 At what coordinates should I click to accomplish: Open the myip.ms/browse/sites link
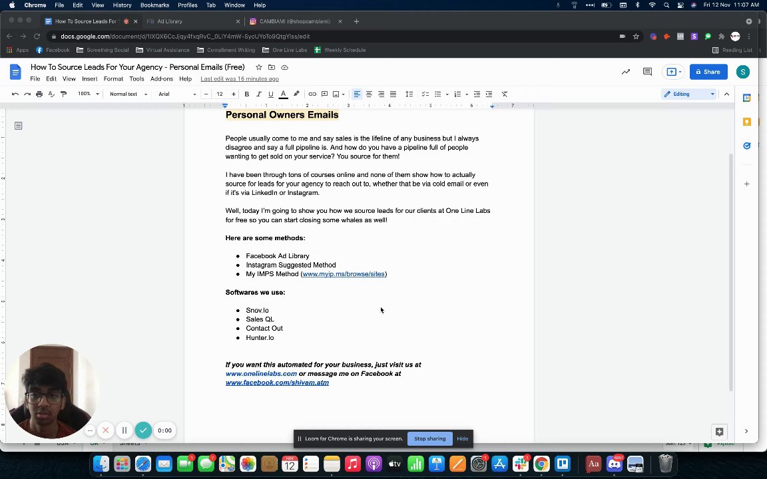pyautogui.click(x=344, y=273)
